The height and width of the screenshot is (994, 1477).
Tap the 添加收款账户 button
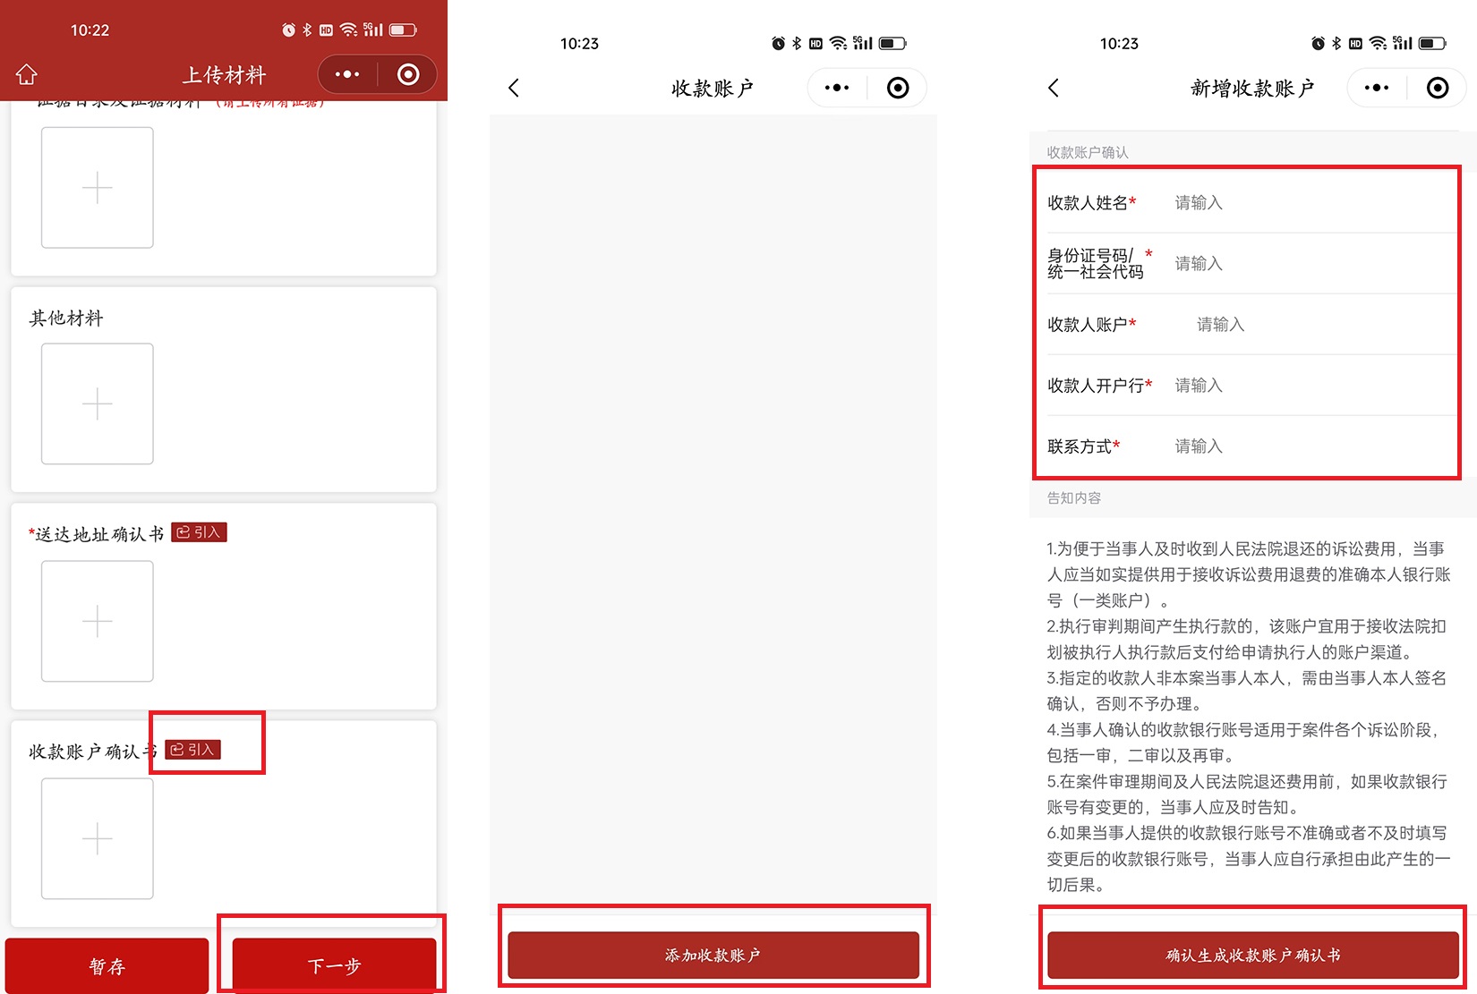[713, 955]
